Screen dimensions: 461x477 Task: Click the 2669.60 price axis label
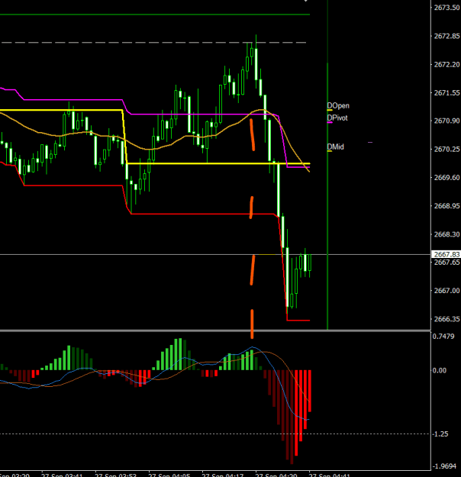click(x=446, y=178)
